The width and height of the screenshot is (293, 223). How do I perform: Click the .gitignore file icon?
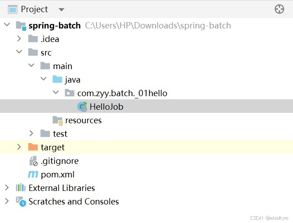tap(33, 161)
